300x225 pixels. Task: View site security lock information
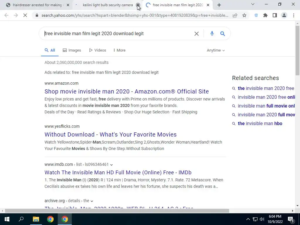37,15
